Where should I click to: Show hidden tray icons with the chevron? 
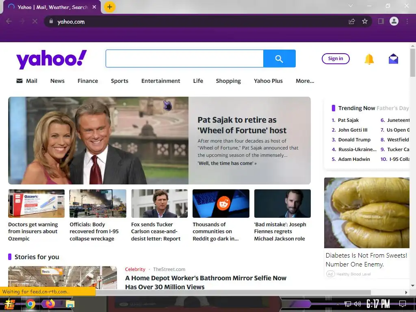click(338, 304)
